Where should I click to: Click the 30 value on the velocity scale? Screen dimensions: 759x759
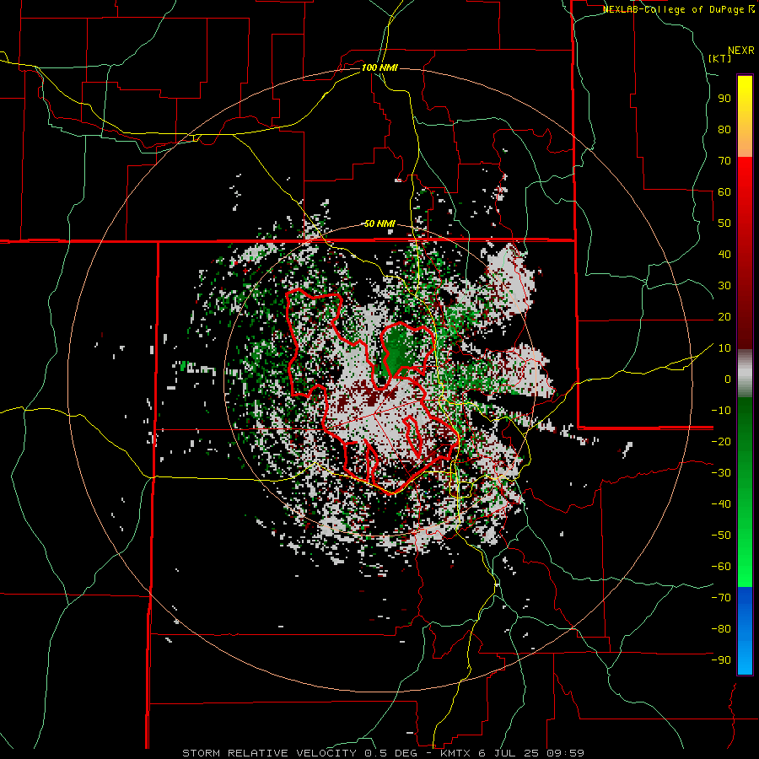(724, 286)
